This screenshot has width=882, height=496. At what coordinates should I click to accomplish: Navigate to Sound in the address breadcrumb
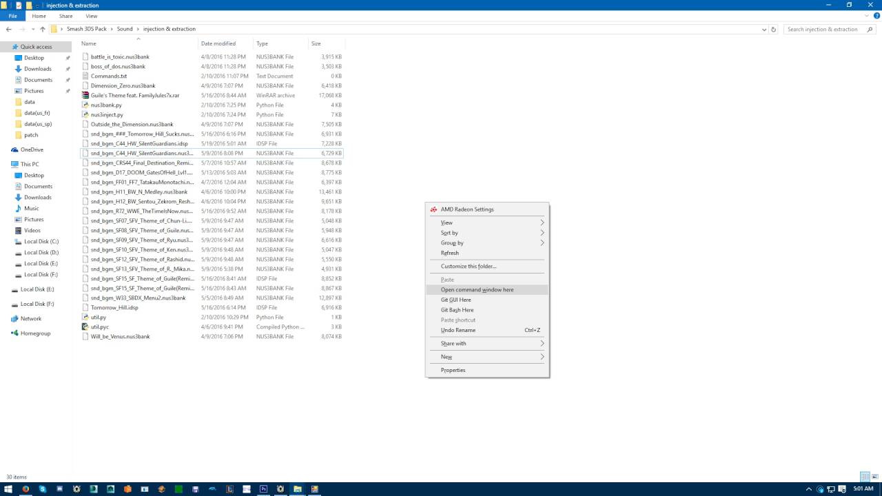125,30
